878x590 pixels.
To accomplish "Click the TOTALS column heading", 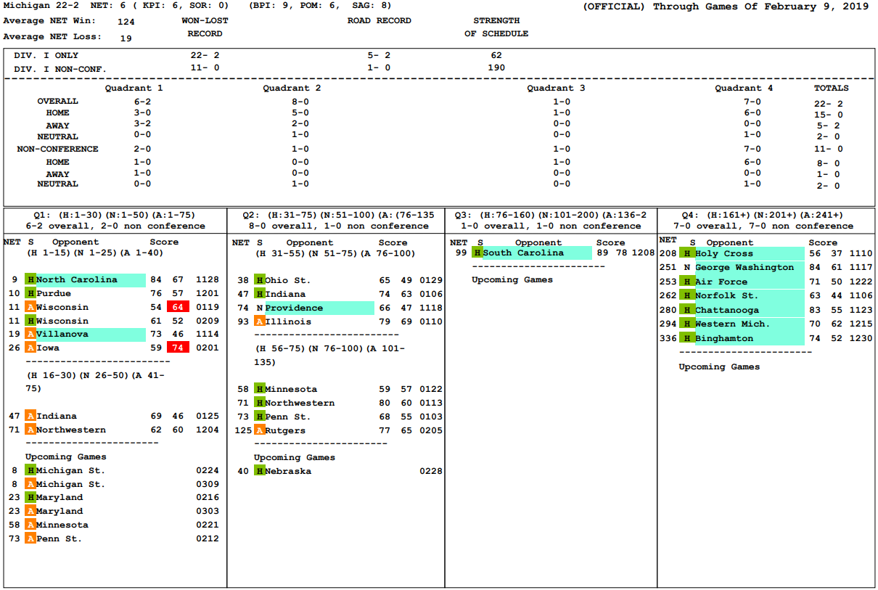I will [x=831, y=88].
